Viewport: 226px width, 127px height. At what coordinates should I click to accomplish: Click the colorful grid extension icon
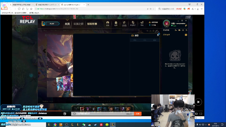184,9
